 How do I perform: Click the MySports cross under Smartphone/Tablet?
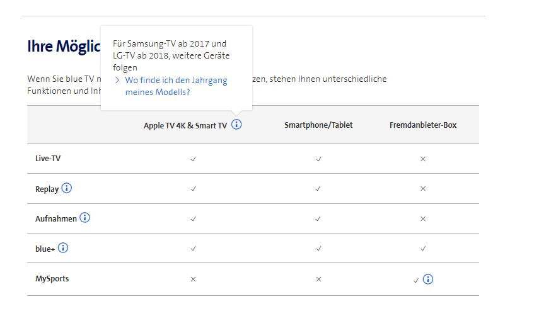[x=318, y=279]
